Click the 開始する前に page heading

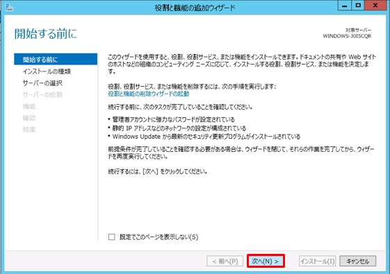point(46,33)
